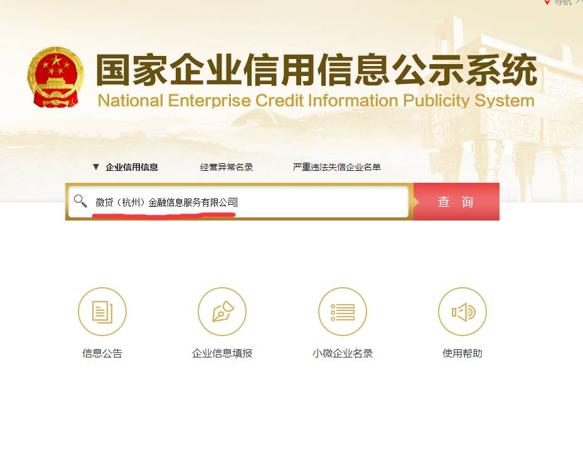583x458 pixels.
Task: Open the 企业信息填报 pen icon
Action: point(222,312)
